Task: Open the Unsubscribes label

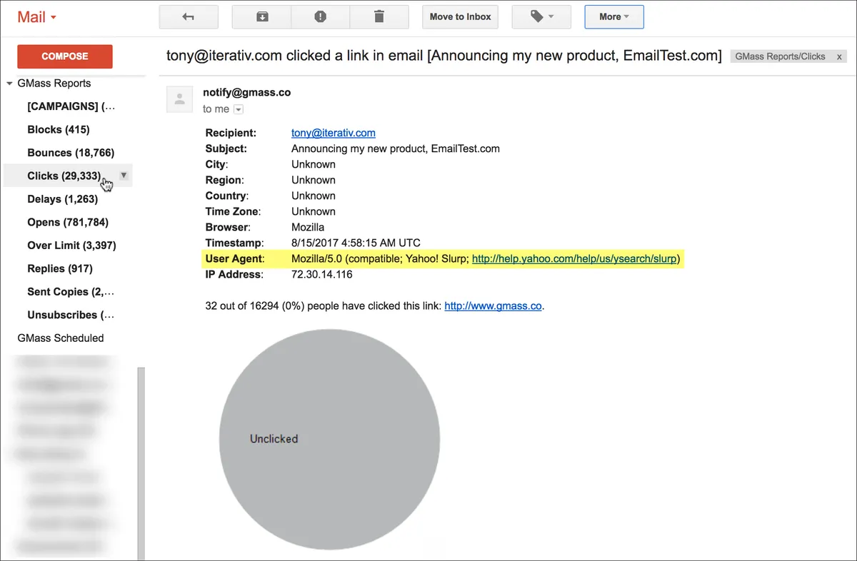Action: tap(71, 315)
